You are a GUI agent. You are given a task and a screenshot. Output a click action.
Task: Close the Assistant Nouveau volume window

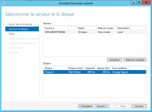147,3
